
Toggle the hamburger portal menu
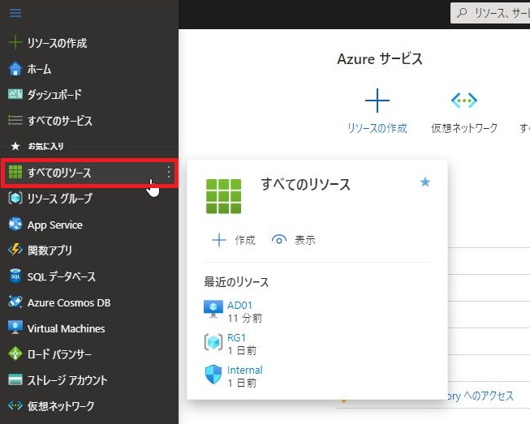pyautogui.click(x=15, y=13)
